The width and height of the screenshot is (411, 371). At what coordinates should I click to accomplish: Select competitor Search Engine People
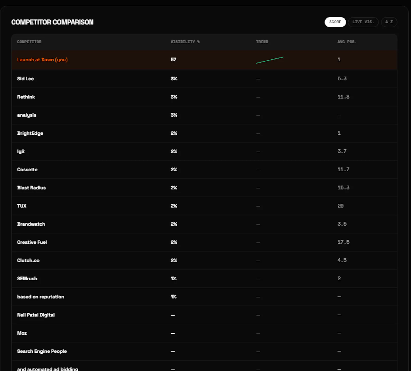coord(42,351)
